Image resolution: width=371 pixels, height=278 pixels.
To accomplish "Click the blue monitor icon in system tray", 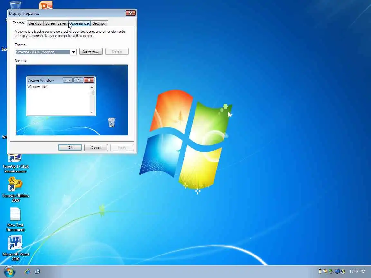I will [x=337, y=271].
